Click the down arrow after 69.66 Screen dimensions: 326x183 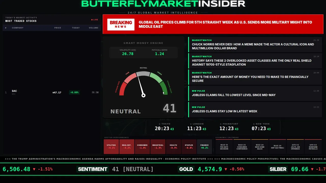(x=312, y=169)
